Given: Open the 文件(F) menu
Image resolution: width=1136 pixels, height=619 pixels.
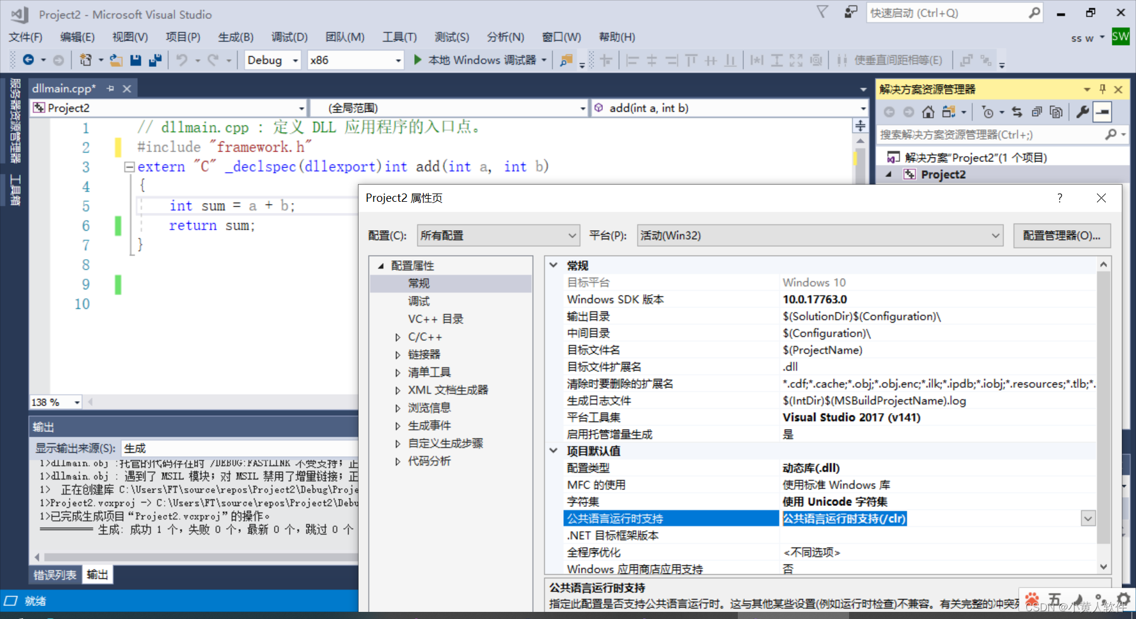Looking at the screenshot, I should click(25, 37).
